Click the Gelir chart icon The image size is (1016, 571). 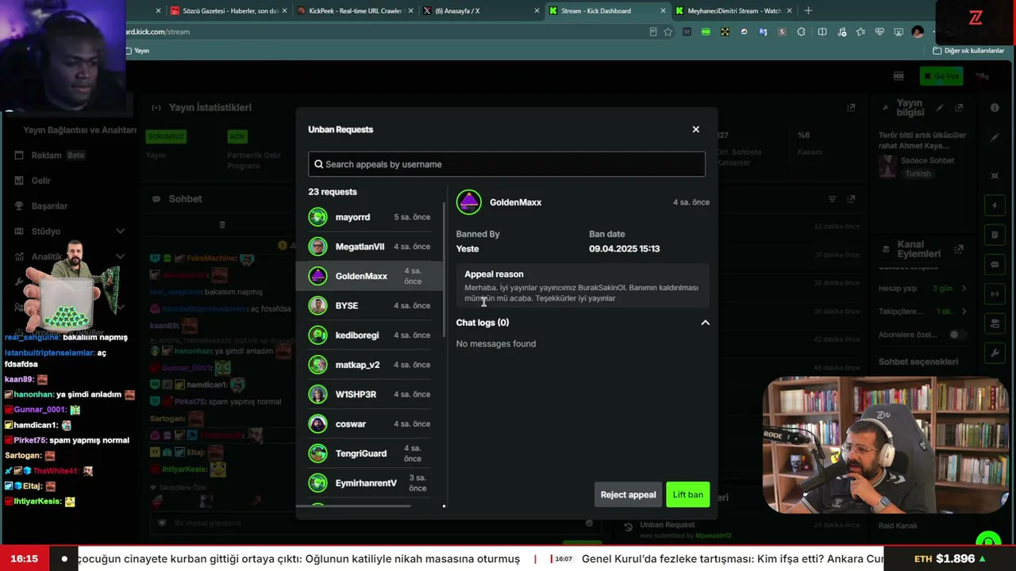coord(19,181)
